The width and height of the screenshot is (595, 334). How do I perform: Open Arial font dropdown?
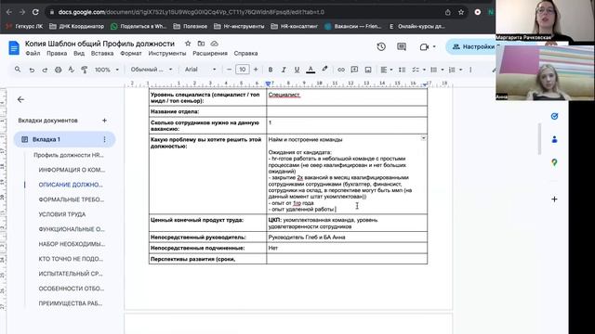(201, 70)
